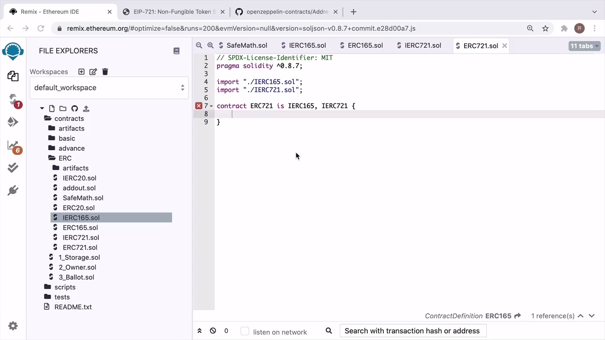The width and height of the screenshot is (605, 340).
Task: Open the Solidity compiler panel
Action: 13,100
